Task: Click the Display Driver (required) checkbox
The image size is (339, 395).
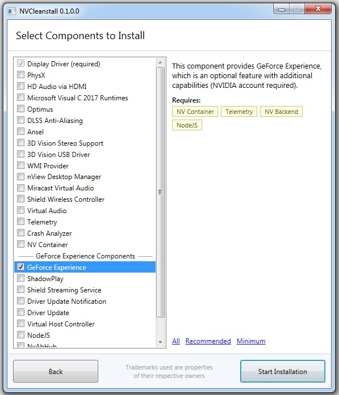Action: coord(20,63)
